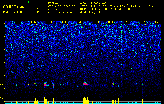Click the meteor count value 34
The width and height of the screenshot is (164, 104).
[38, 12]
